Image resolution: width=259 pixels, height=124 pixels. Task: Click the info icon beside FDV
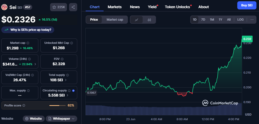tap(62, 59)
